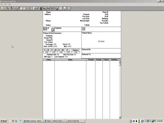Click the Status column header
Viewport: 164px width, 123px height.
(x=49, y=60)
